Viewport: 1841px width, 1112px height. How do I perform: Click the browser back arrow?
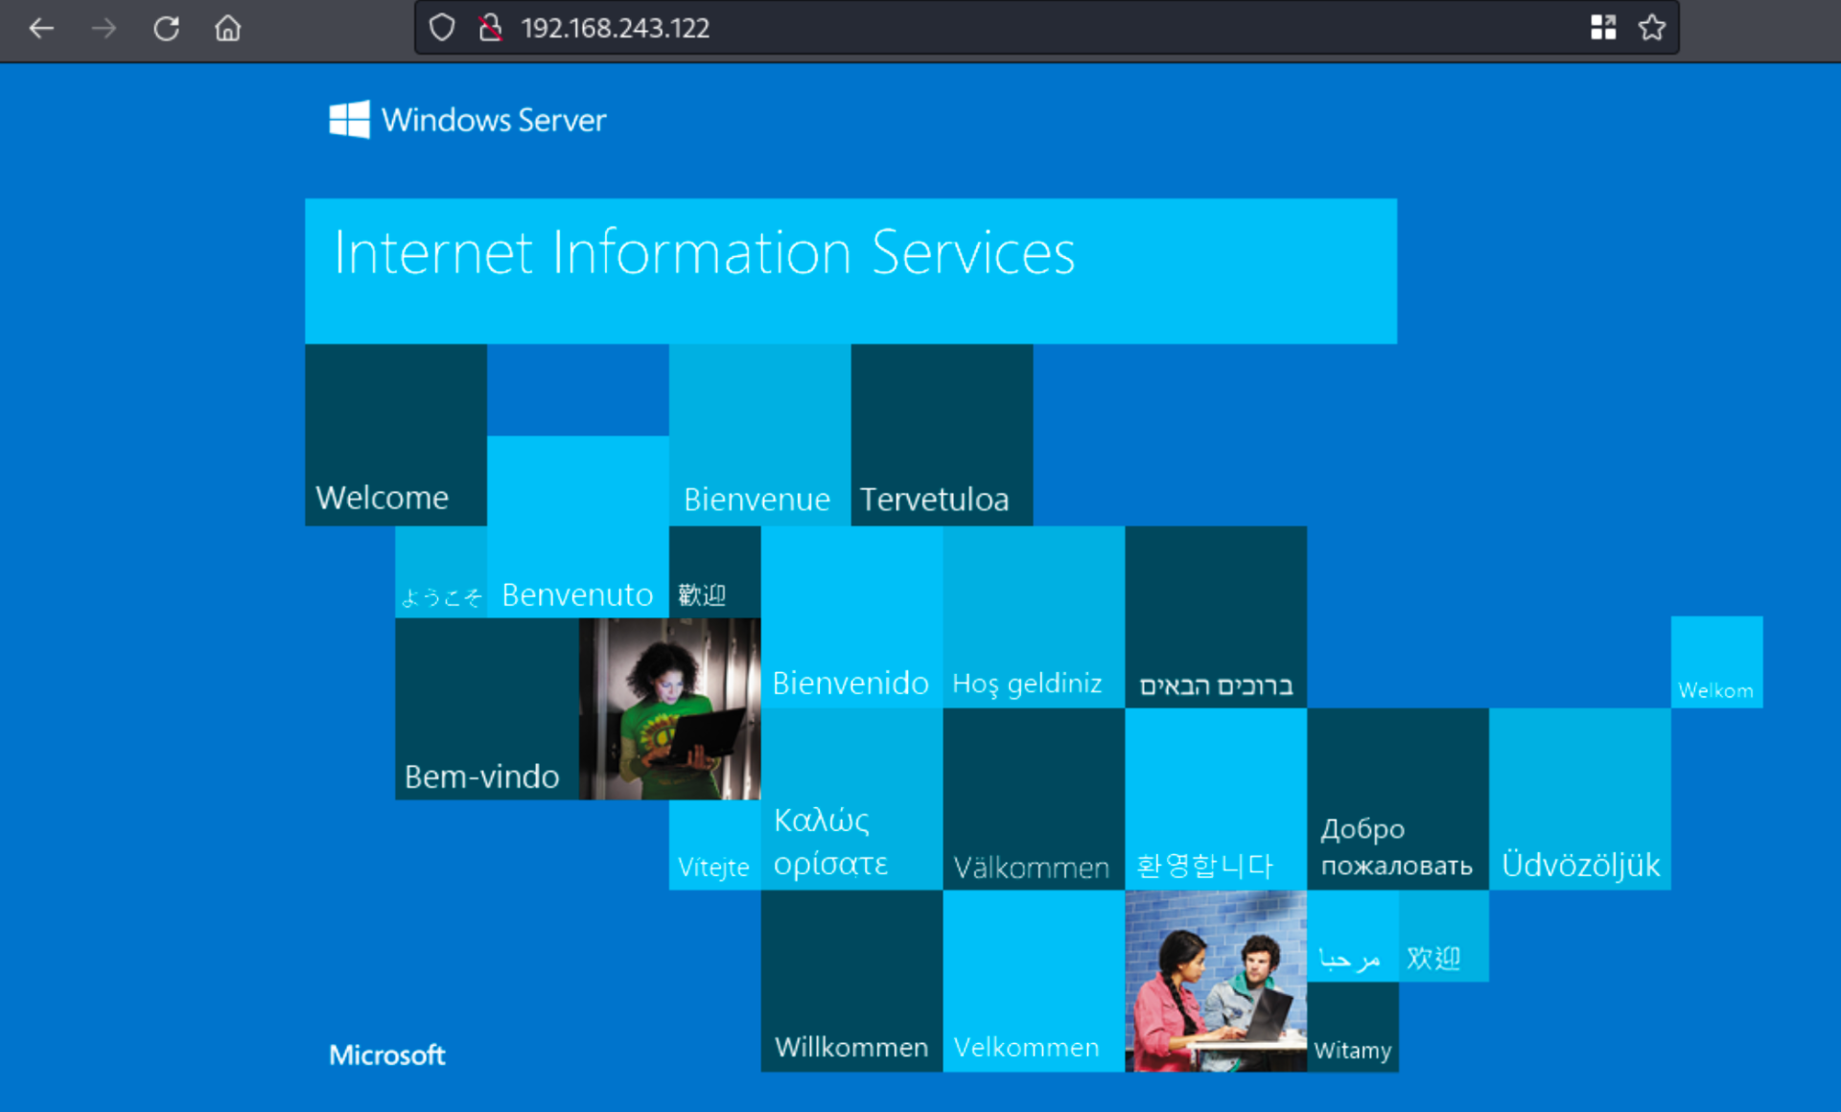[x=41, y=29]
